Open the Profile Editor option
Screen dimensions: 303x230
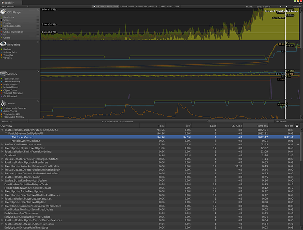click(127, 7)
